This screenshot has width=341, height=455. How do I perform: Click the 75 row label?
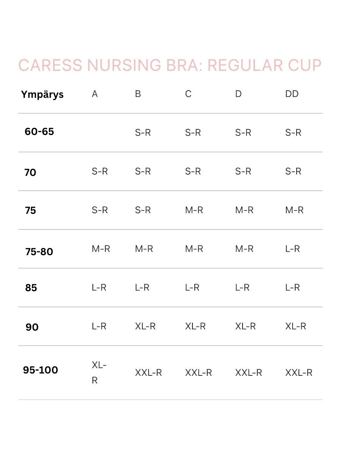coord(30,210)
